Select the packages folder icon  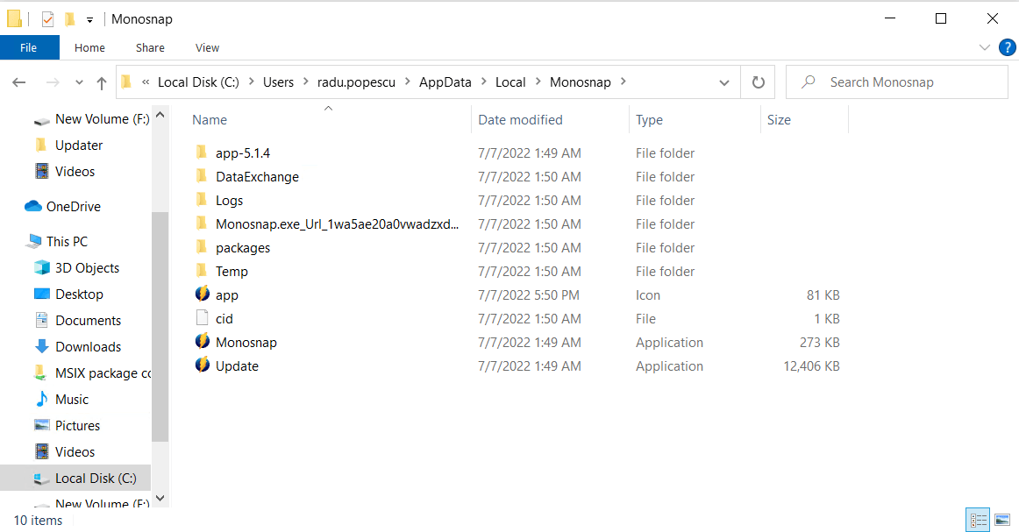click(202, 247)
